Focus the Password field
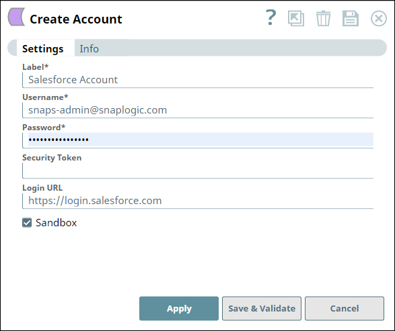395x331 pixels. tap(198, 140)
